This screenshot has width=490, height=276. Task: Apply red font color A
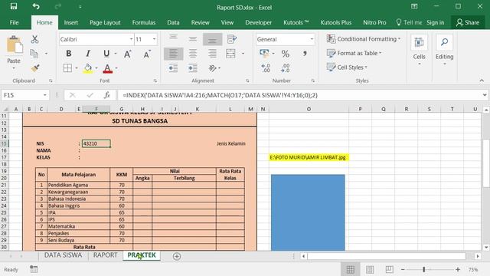[x=107, y=68]
